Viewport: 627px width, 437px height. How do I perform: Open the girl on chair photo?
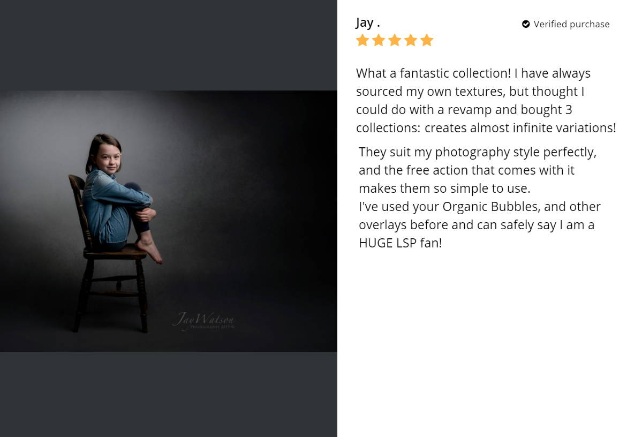pyautogui.click(x=168, y=221)
